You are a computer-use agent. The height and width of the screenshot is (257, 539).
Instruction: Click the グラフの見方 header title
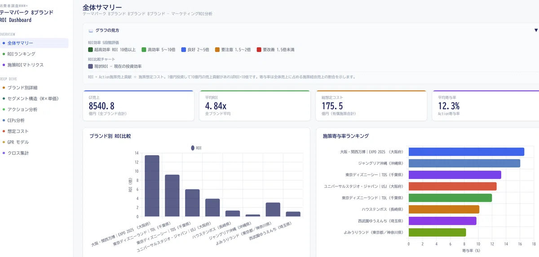click(x=107, y=30)
